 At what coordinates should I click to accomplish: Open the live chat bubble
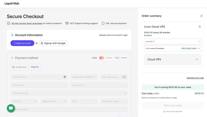coord(11,108)
